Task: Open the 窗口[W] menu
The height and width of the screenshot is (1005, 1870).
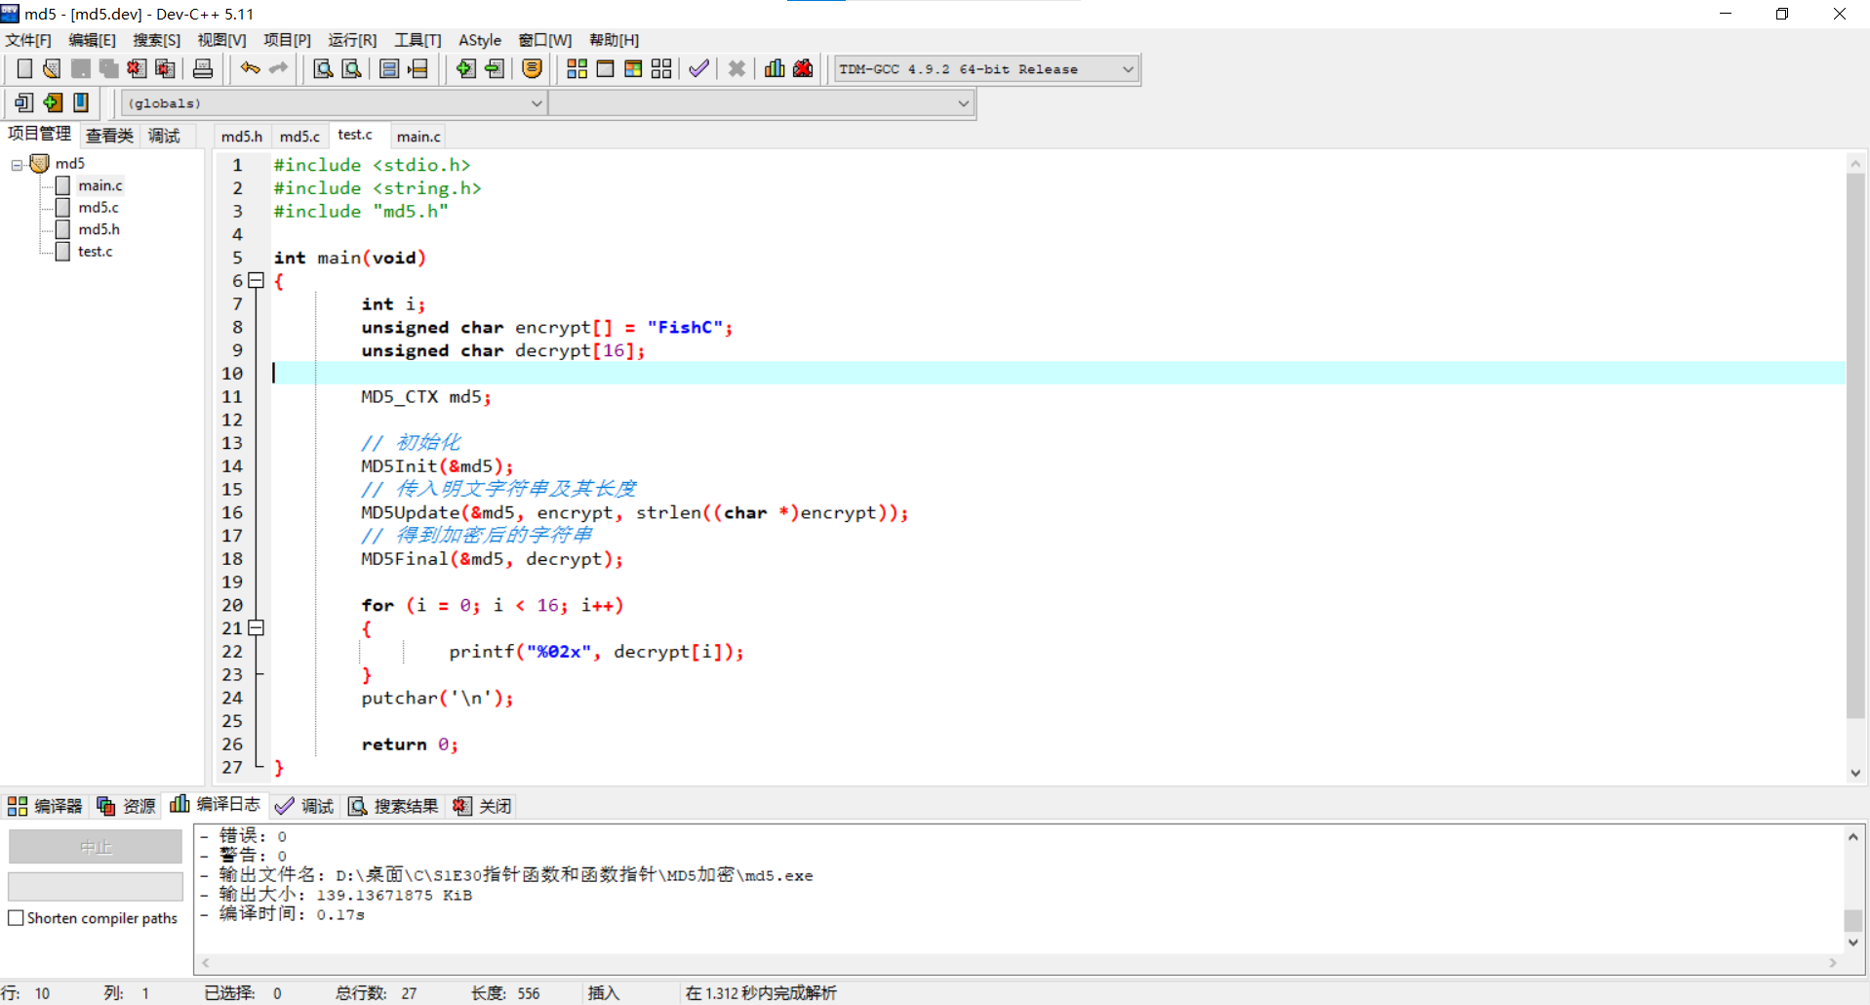Action: pos(545,40)
